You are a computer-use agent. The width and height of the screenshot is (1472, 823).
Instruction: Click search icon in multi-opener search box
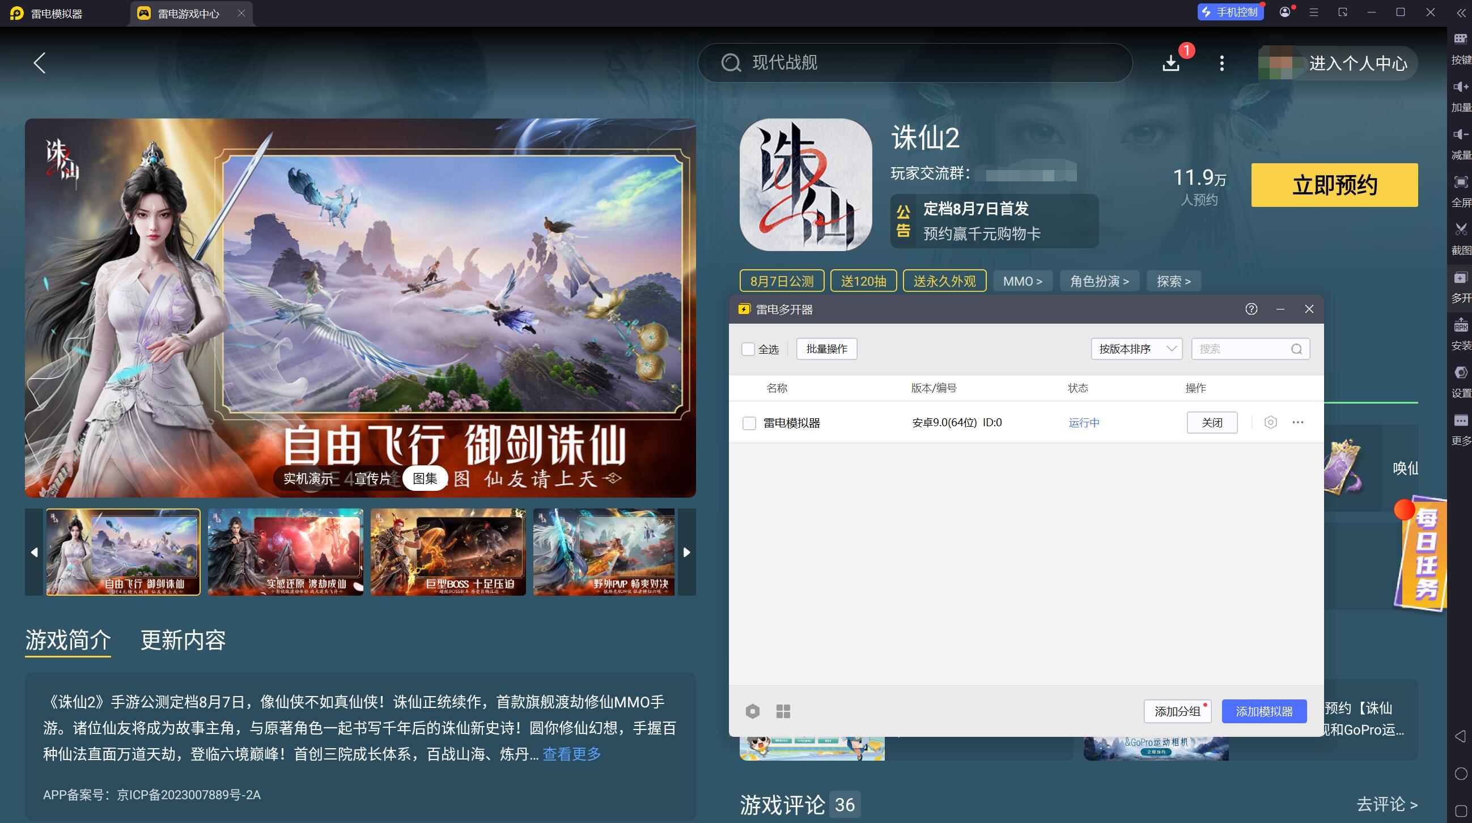pos(1296,349)
